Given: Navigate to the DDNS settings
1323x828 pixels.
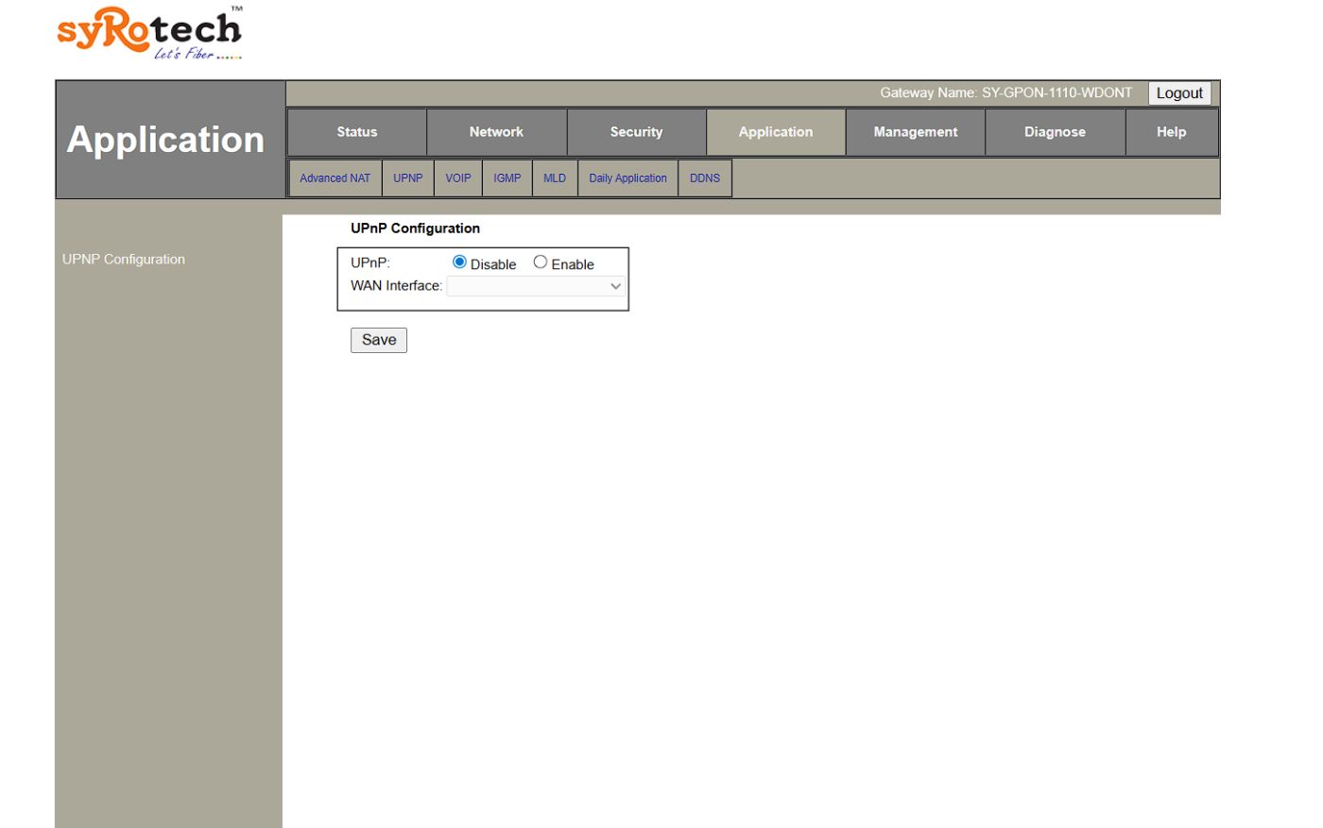Looking at the screenshot, I should tap(705, 177).
